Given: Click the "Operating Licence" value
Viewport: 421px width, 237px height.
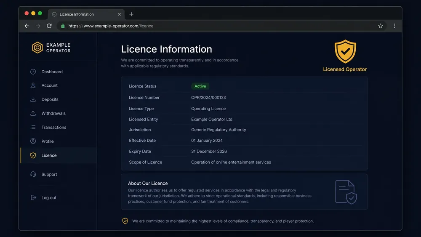Looking at the screenshot, I should pyautogui.click(x=208, y=109).
